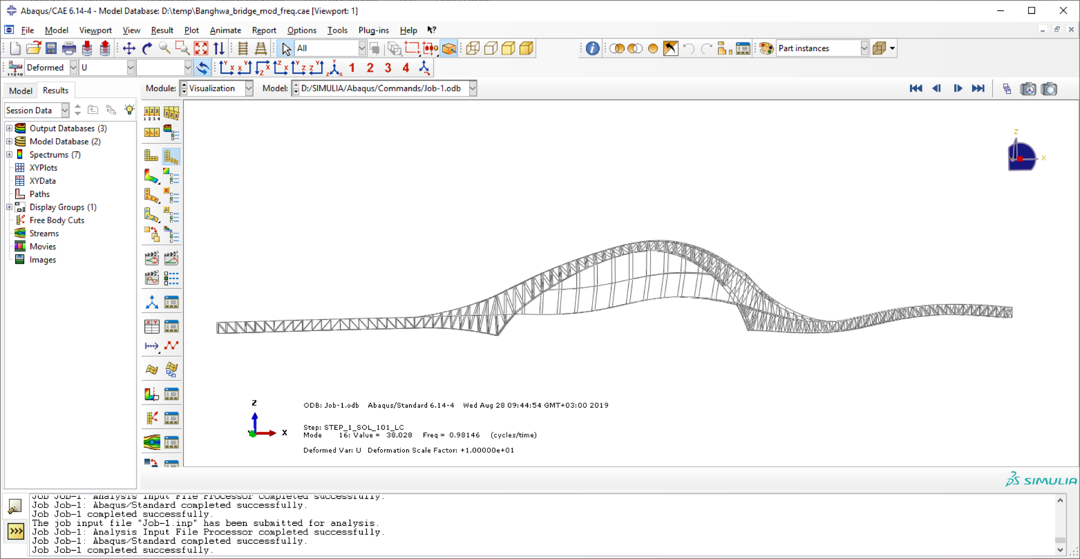Open the Animate menu
This screenshot has width=1080, height=559.
tap(225, 30)
